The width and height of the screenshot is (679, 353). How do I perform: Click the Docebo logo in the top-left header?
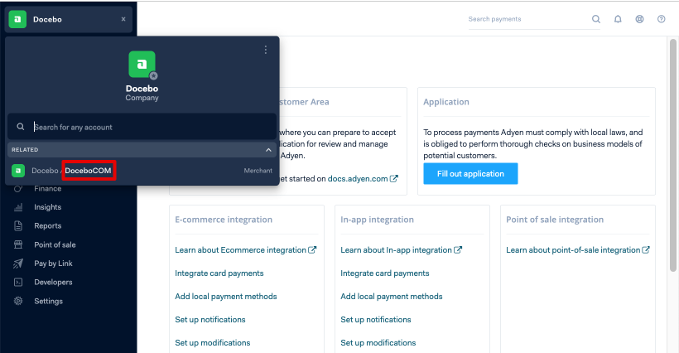click(17, 19)
